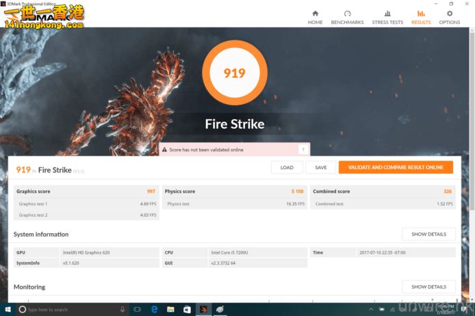Open the Windows Start menu
The image size is (475, 316).
click(8, 309)
